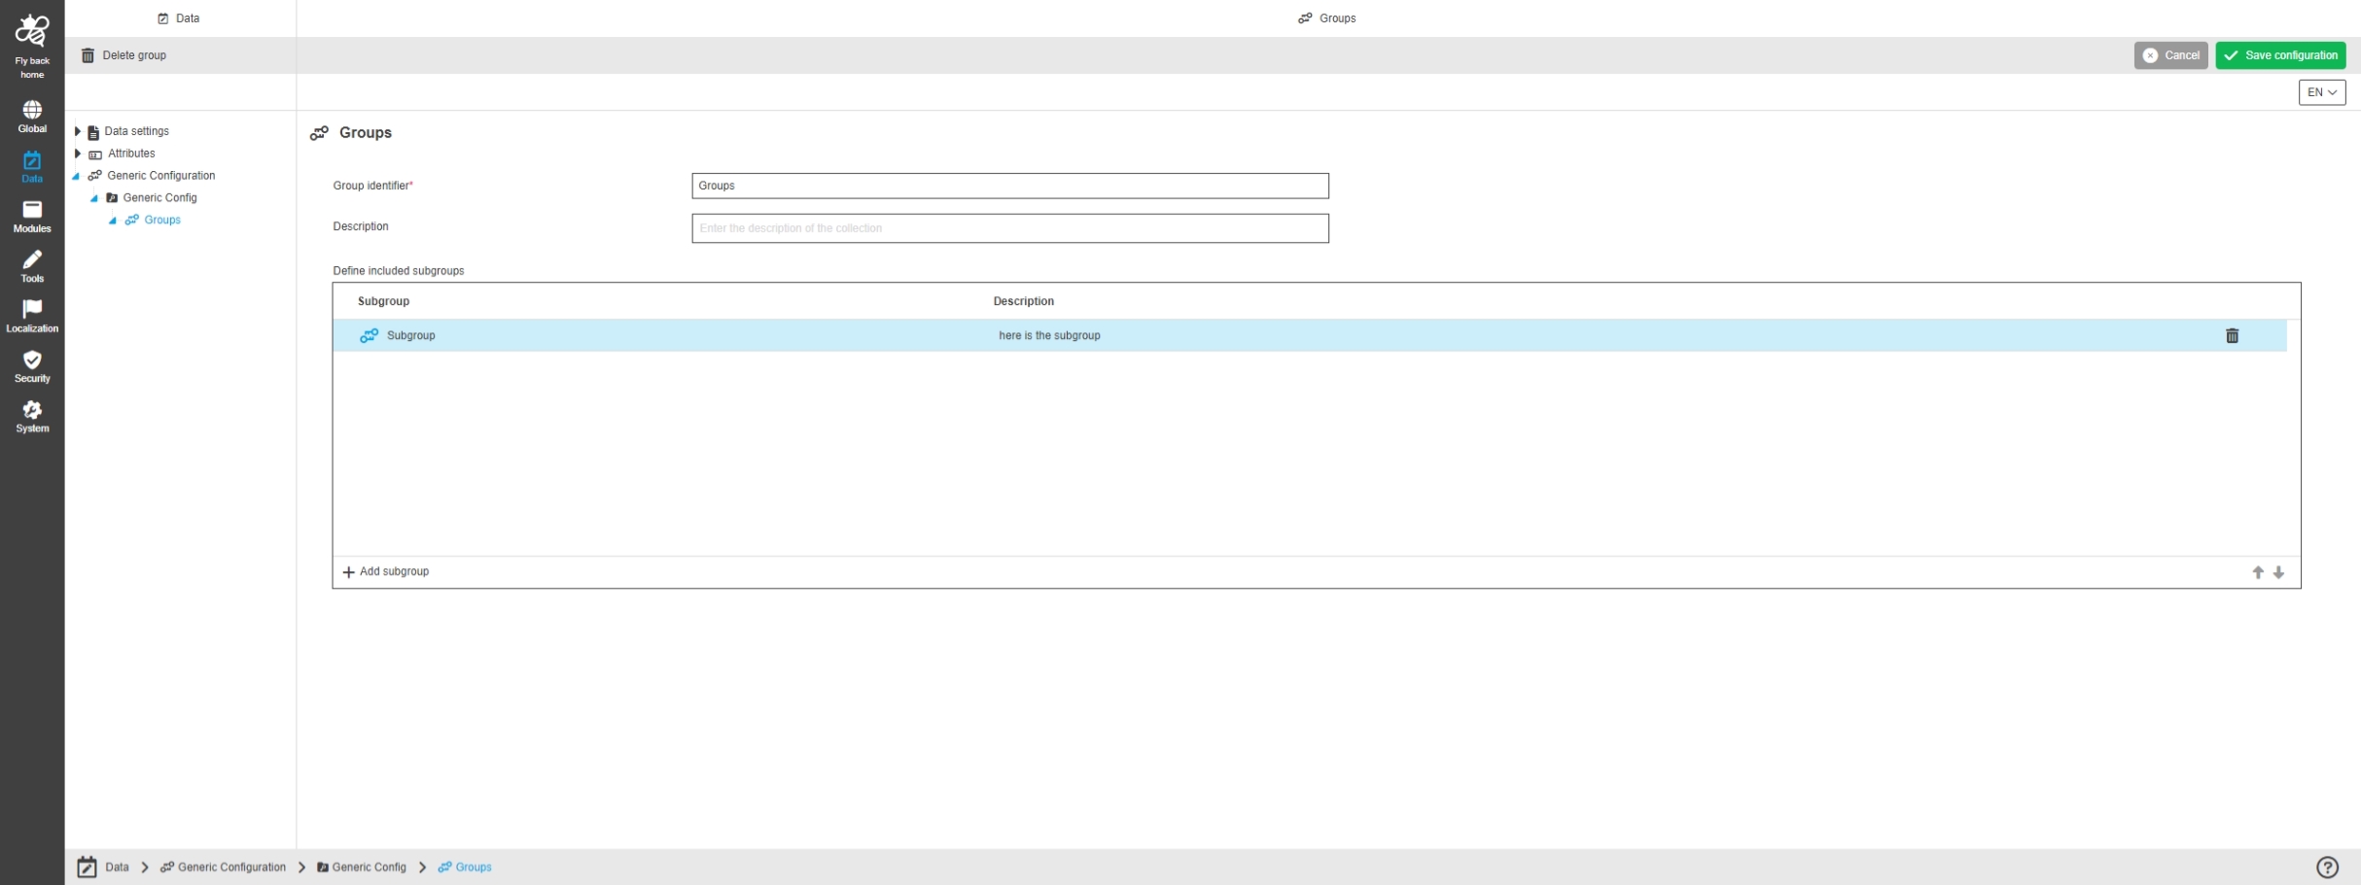Switch to the Data top tab
This screenshot has height=885, width=2361.
pyautogui.click(x=179, y=18)
